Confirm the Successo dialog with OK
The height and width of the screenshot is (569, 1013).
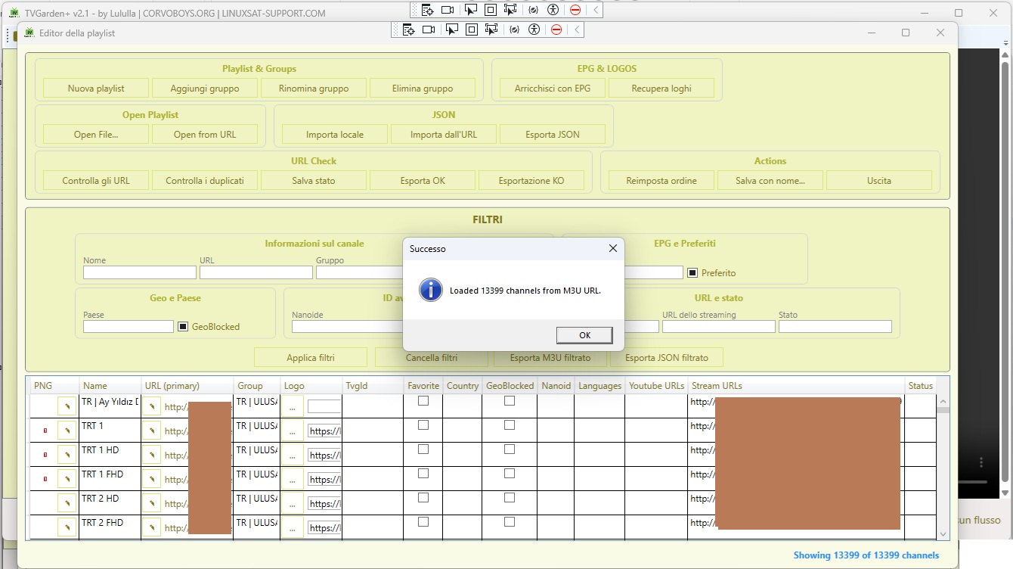584,335
